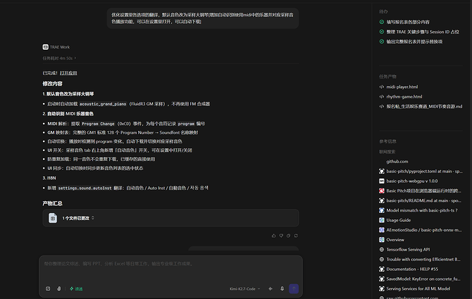Attach a file with paperclip icon

pyautogui.click(x=59, y=289)
